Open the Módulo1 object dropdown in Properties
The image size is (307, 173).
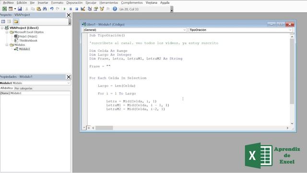pos(69,83)
